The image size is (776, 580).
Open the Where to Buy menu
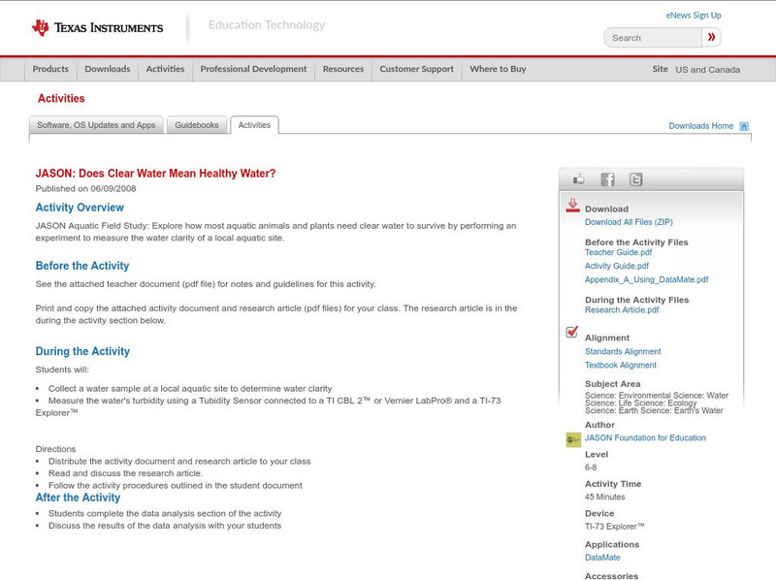[498, 69]
